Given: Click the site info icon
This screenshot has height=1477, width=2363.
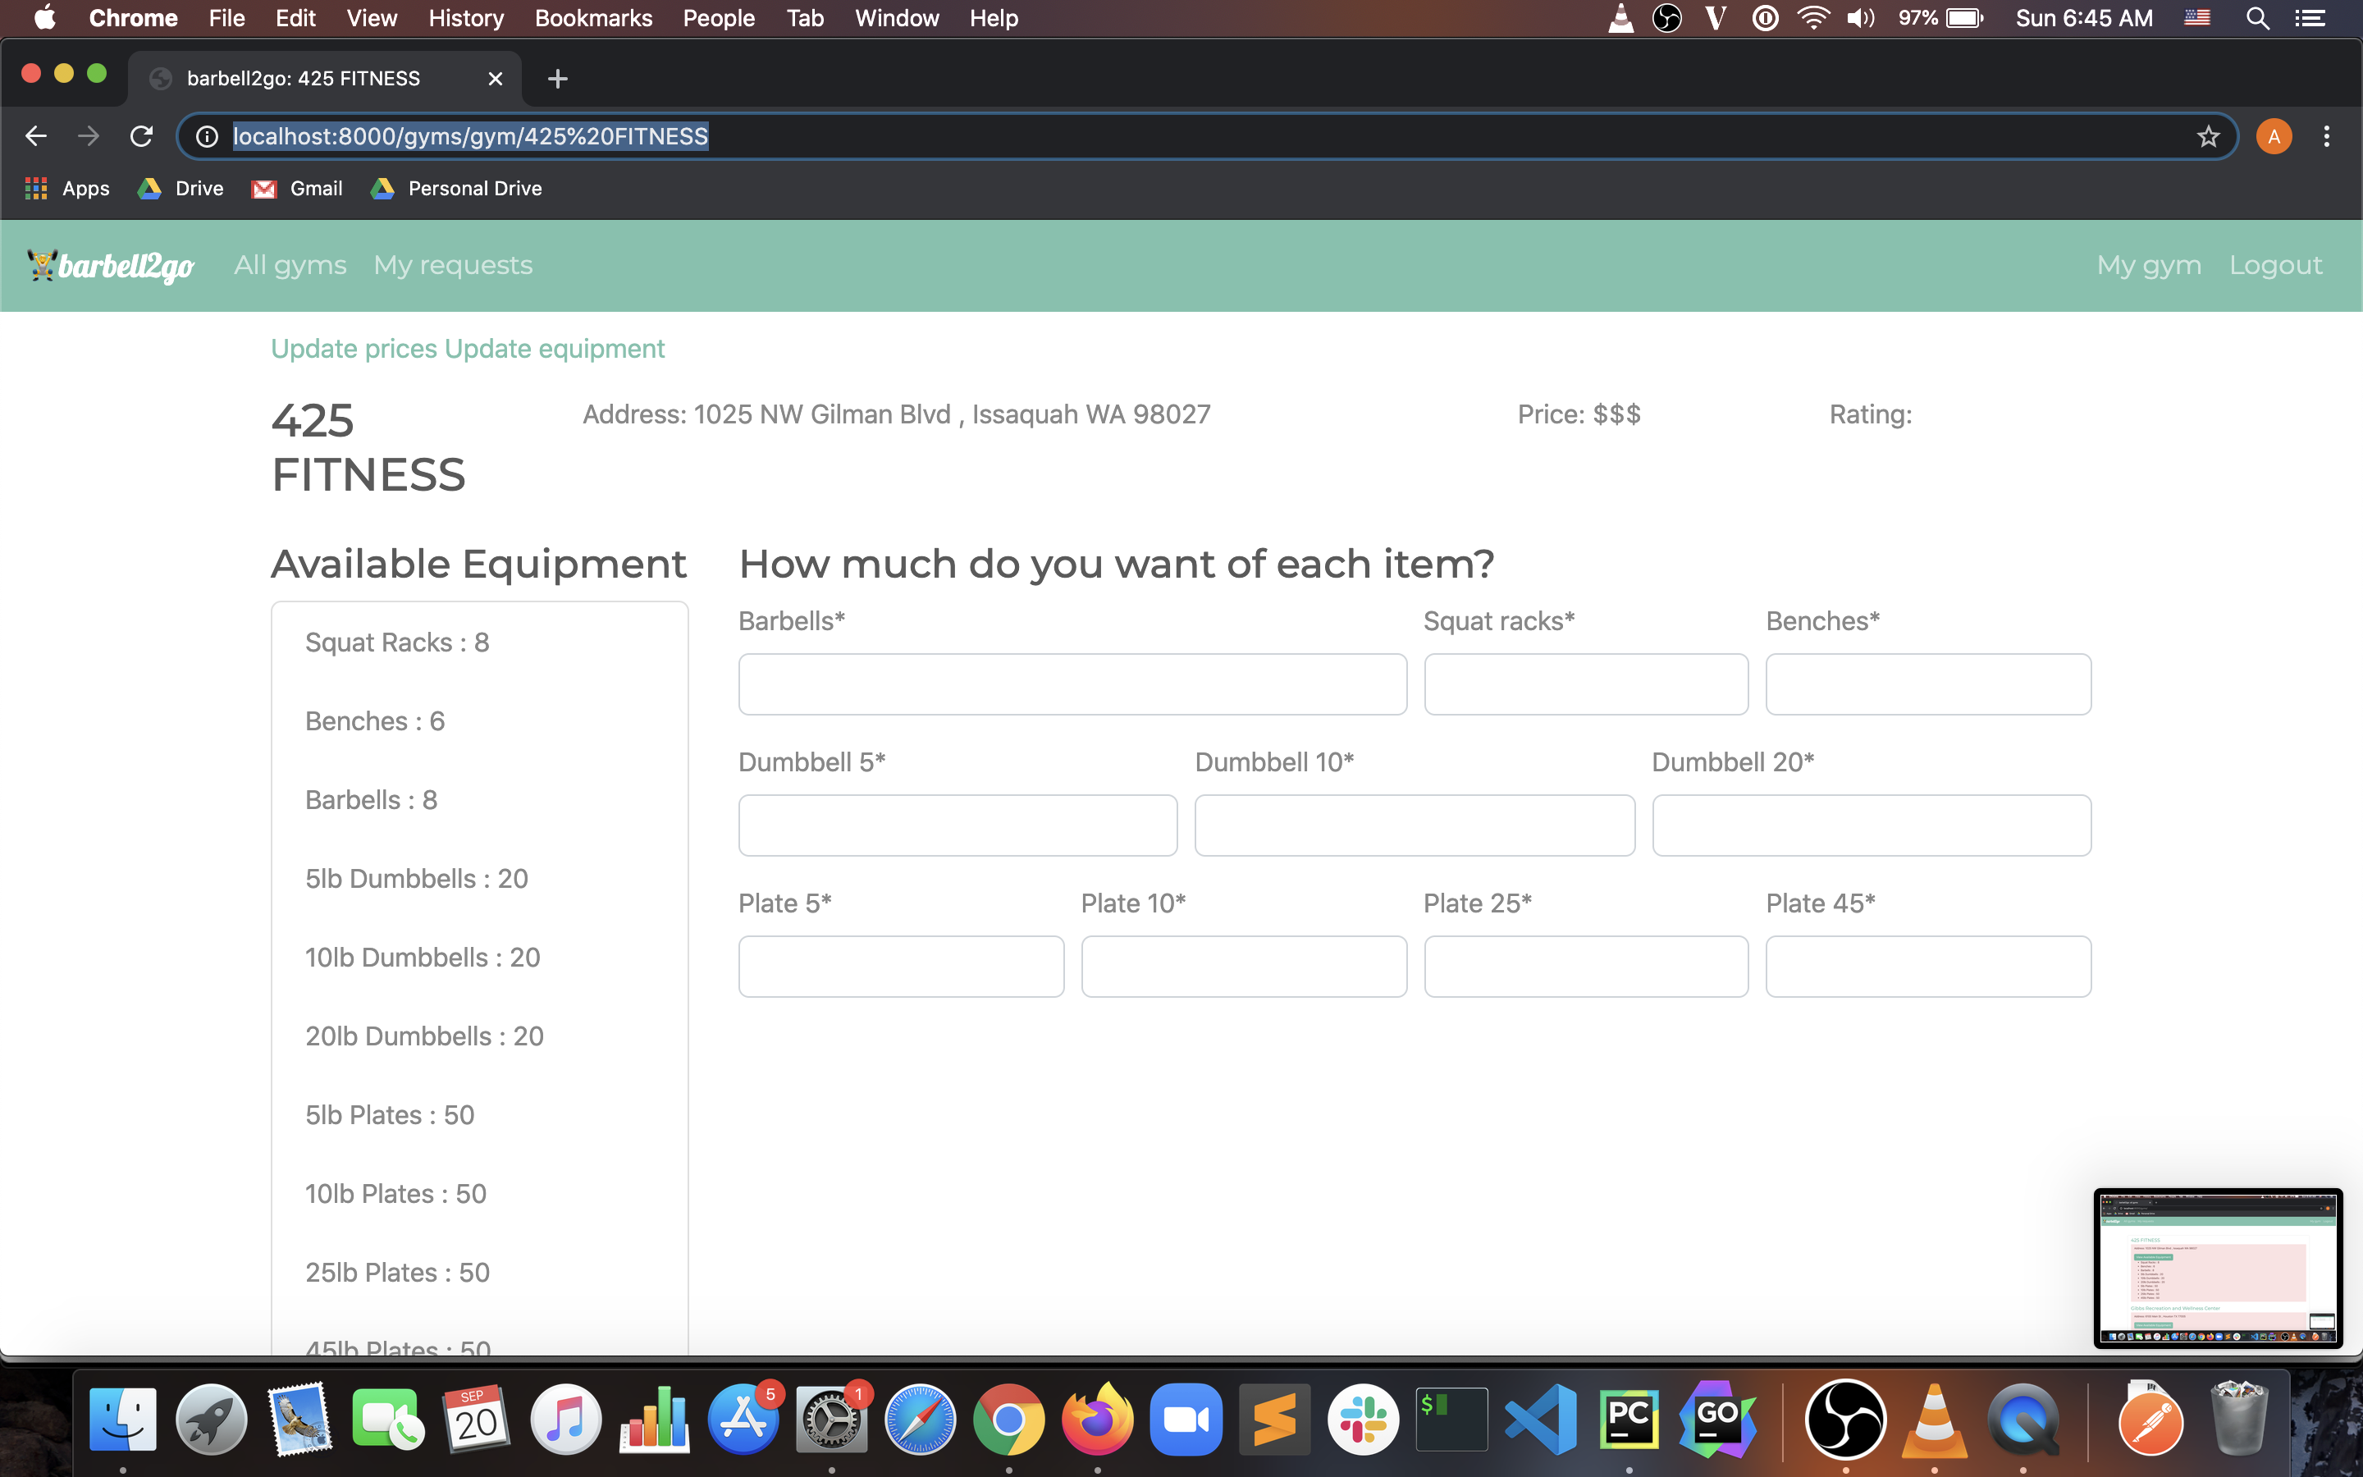Looking at the screenshot, I should [x=207, y=135].
